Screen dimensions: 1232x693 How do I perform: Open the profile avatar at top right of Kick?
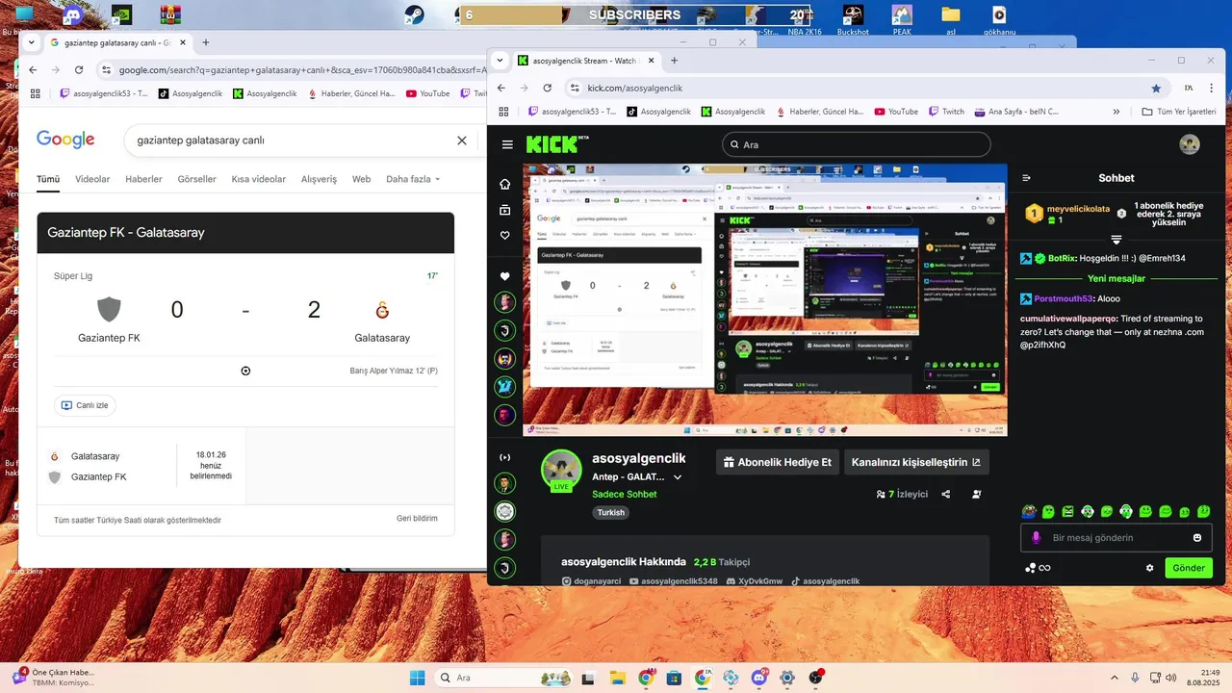[1190, 144]
